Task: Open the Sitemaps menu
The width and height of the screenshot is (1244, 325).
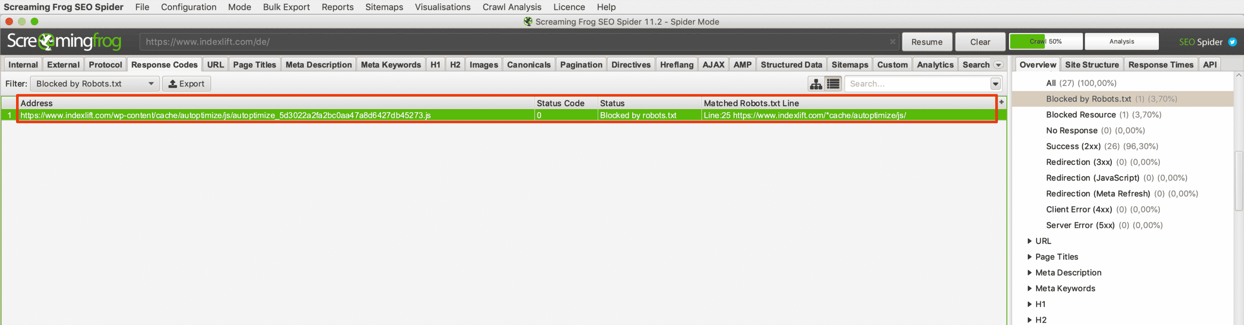Action: coord(384,7)
